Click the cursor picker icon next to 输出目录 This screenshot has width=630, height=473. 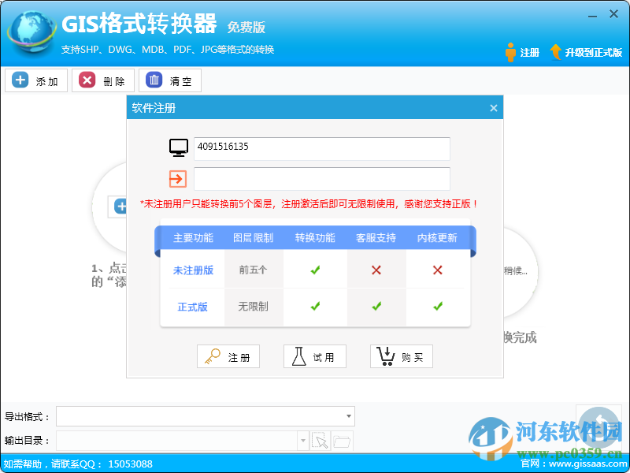[x=321, y=440]
